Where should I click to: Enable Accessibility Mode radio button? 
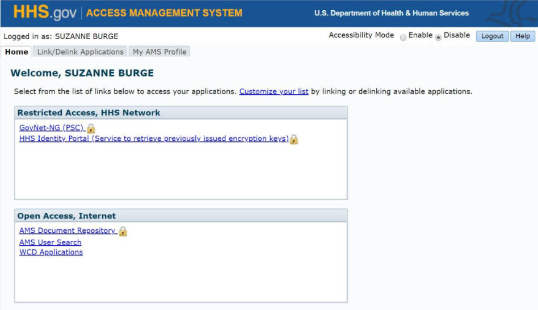(x=403, y=37)
